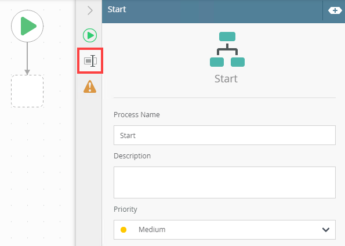Collapse the configuration panel chevron
345x246 pixels.
(90, 10)
